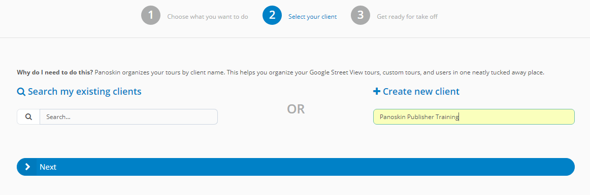
Task: Click the OR separator text
Action: [x=296, y=109]
